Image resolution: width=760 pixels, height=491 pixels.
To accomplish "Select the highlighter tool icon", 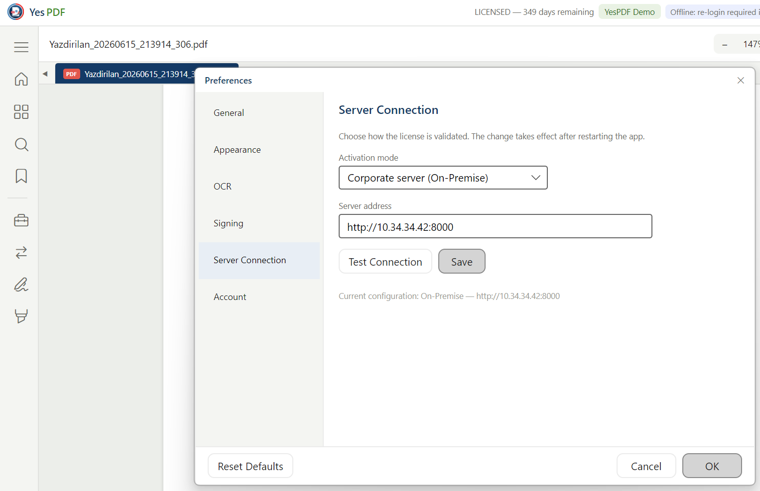I will 21,316.
